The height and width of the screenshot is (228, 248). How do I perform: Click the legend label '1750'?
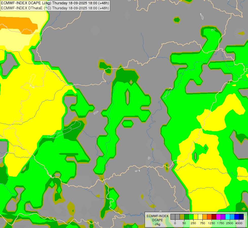tap(221, 223)
